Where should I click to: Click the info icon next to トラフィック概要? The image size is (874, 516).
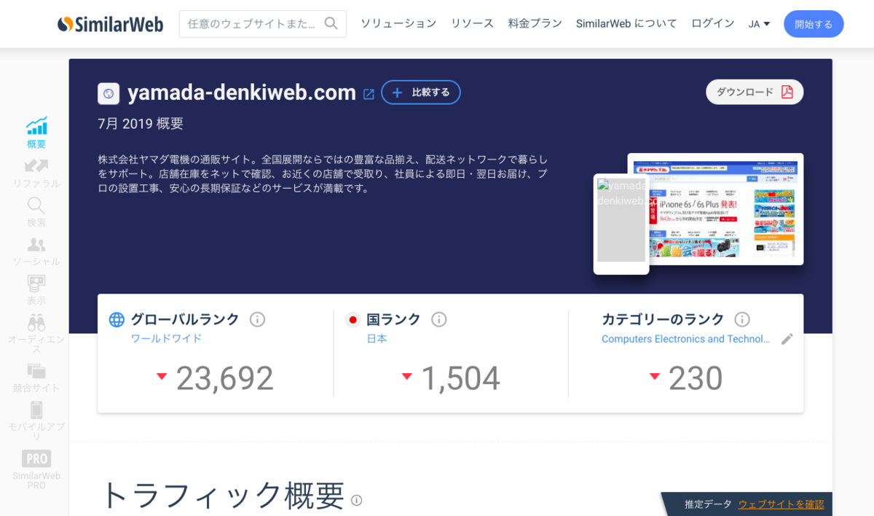[x=356, y=501]
